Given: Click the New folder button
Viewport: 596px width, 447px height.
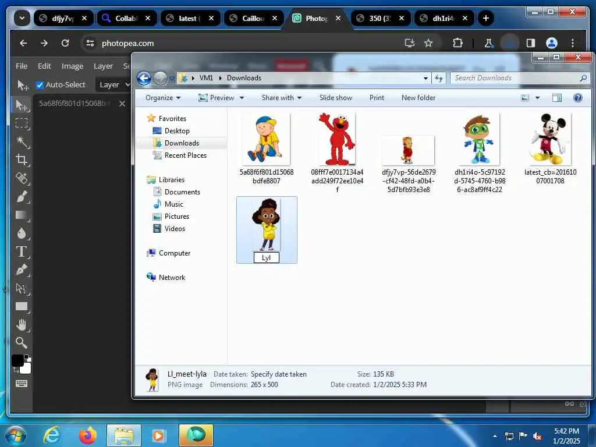Looking at the screenshot, I should click(x=418, y=98).
